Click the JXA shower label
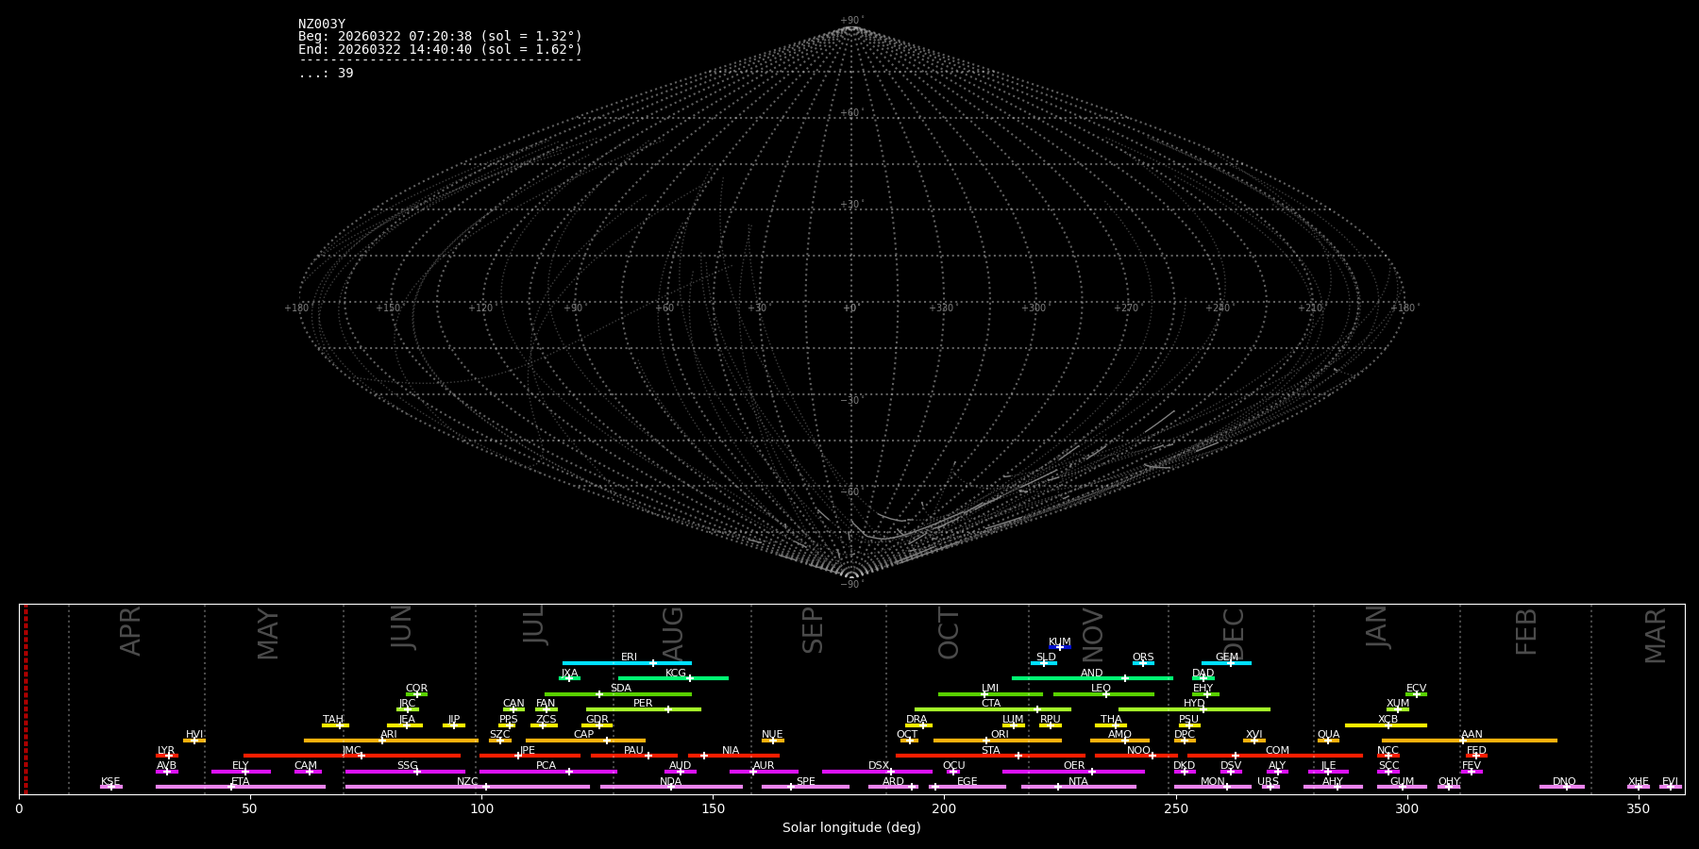The height and width of the screenshot is (849, 1699). point(569,674)
